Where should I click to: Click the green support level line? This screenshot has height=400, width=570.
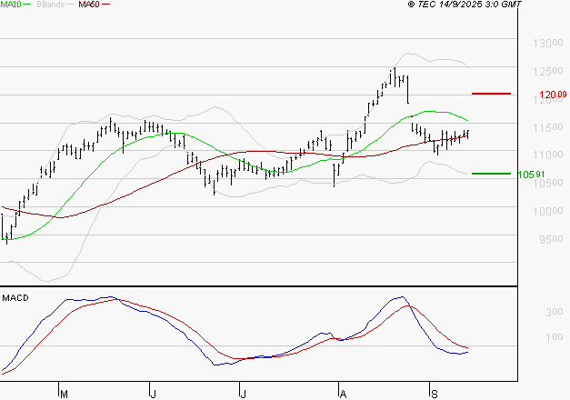(491, 174)
